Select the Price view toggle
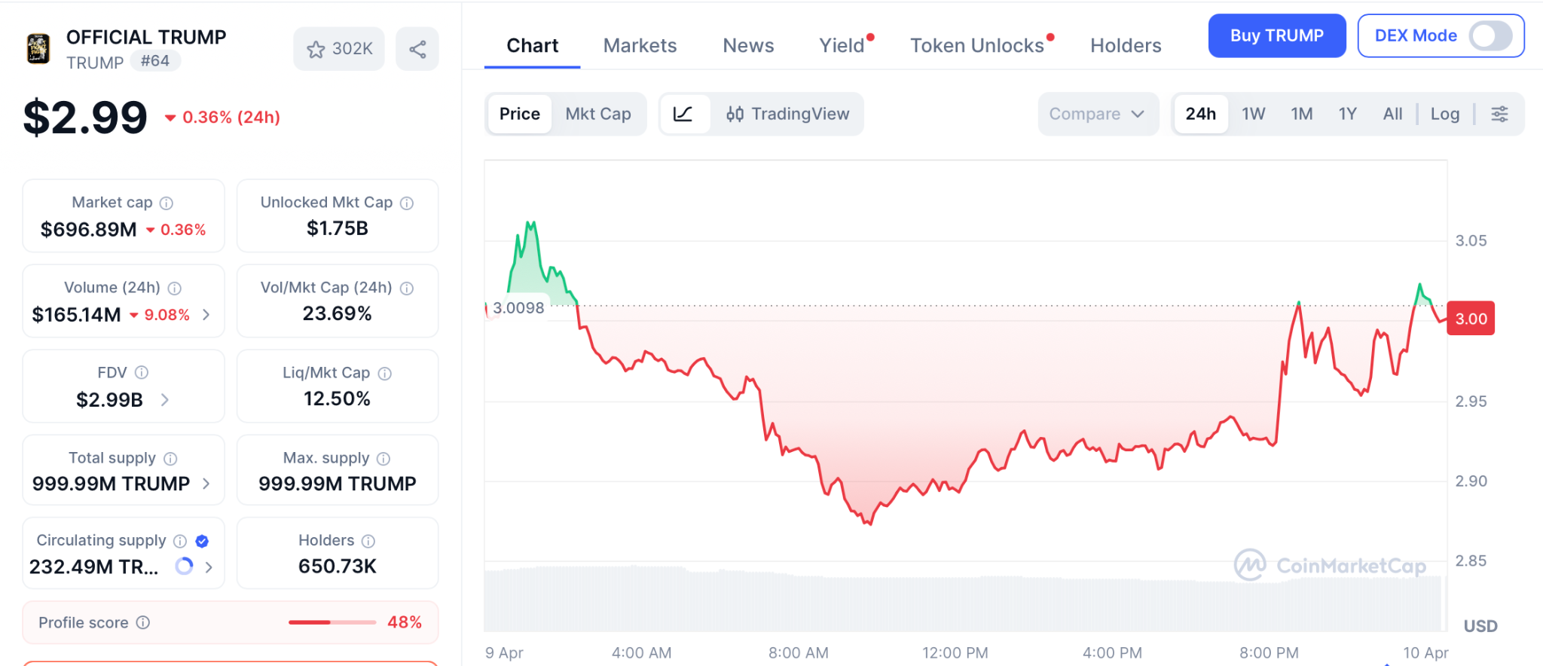Viewport: 1543px width, 666px height. pos(520,115)
